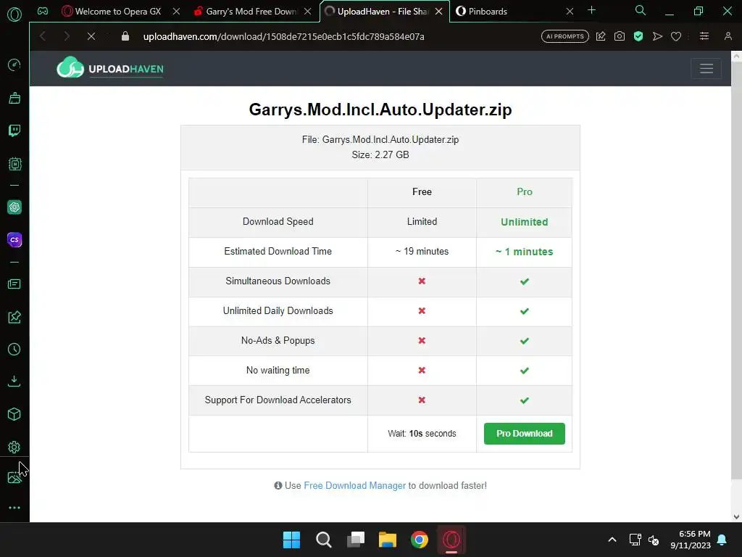The height and width of the screenshot is (557, 742).
Task: Launch Google Chrome from taskbar
Action: (x=420, y=540)
